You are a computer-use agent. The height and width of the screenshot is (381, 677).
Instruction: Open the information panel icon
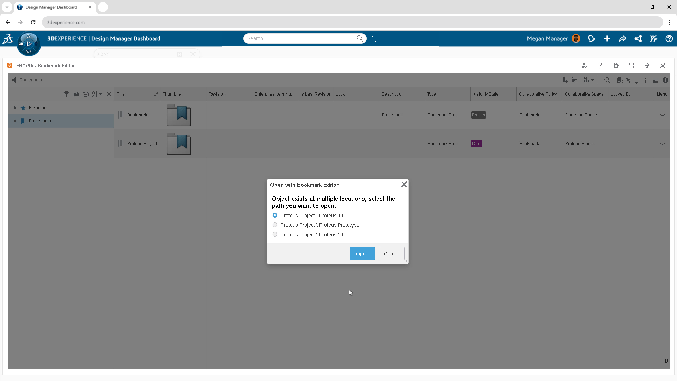tap(665, 80)
